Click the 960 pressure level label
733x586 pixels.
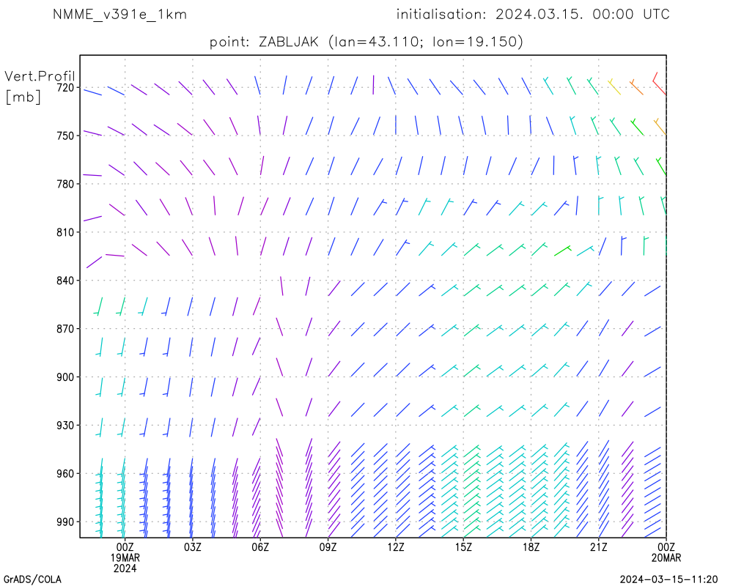click(65, 474)
